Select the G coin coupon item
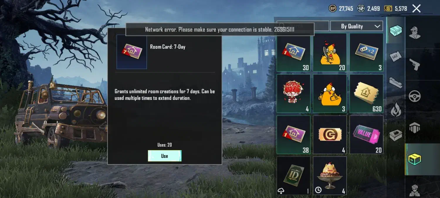Screen dimensions: 440x198 [330, 135]
